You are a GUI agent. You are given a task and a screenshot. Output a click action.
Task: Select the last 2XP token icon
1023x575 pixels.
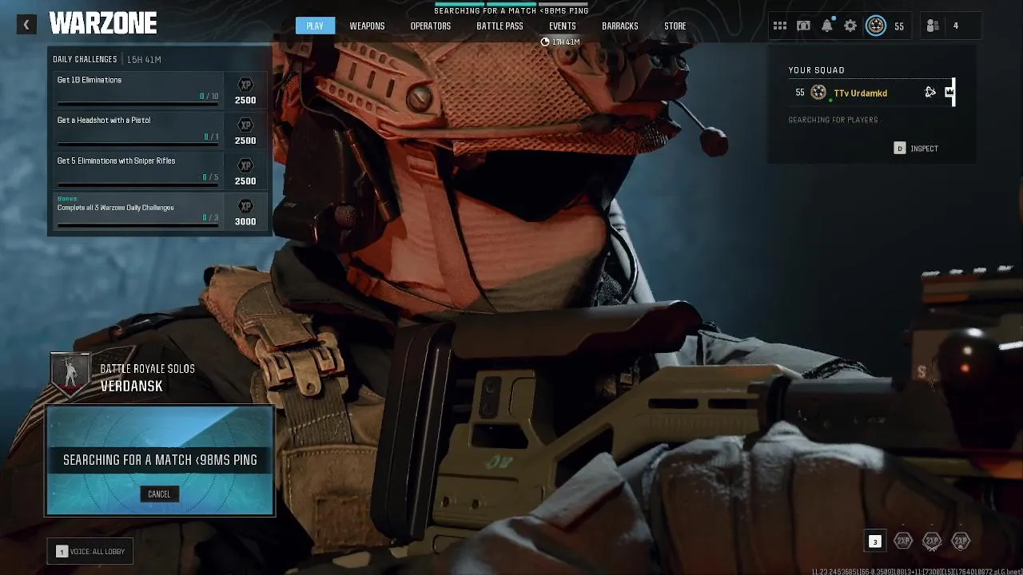point(961,541)
